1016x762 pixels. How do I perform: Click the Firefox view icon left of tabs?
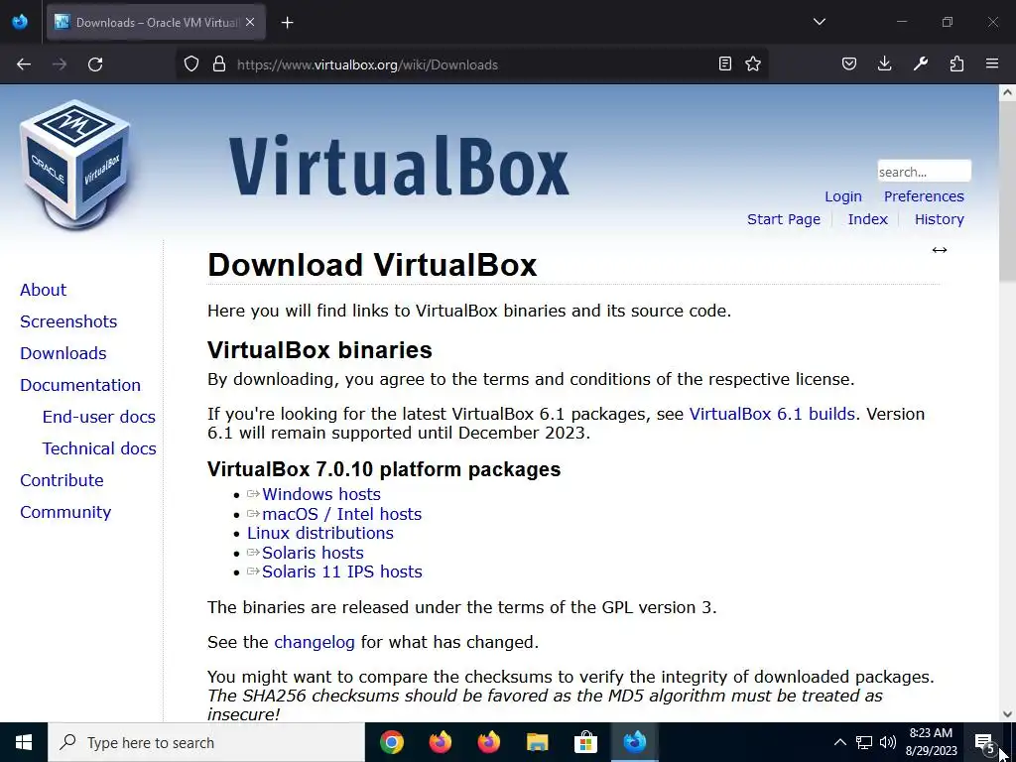pos(20,22)
